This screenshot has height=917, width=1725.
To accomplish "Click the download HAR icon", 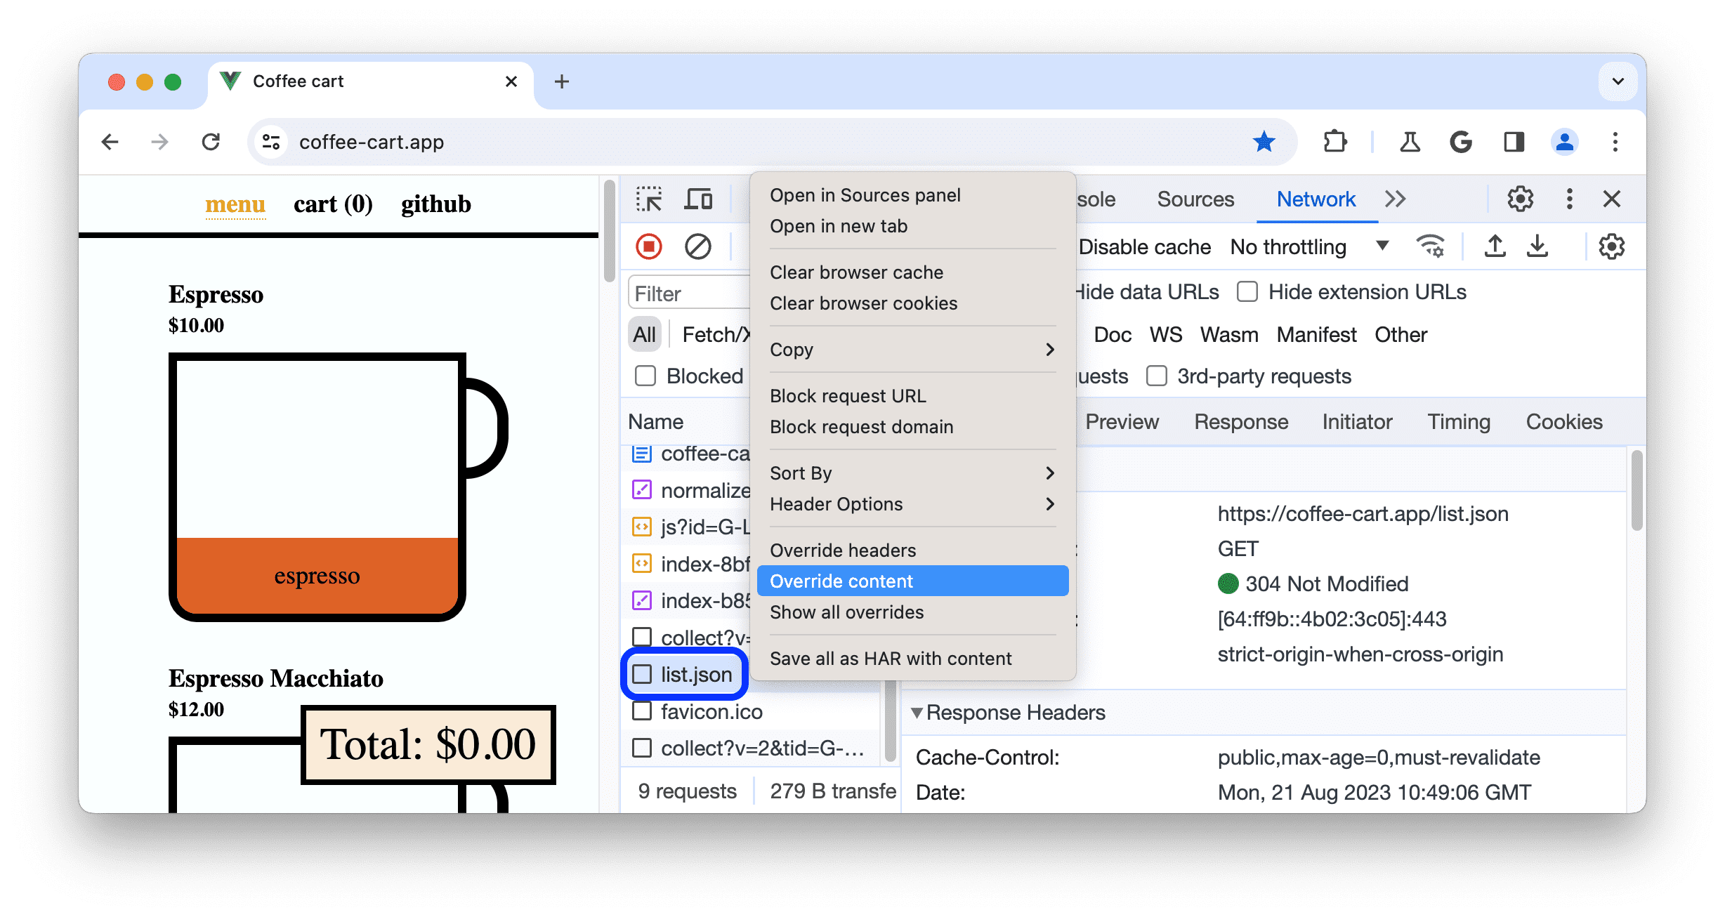I will (1538, 246).
